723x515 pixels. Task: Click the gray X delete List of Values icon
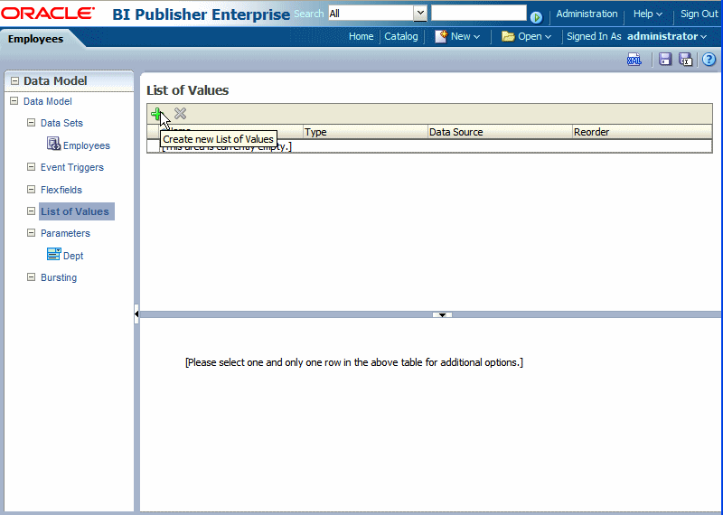[x=180, y=114]
